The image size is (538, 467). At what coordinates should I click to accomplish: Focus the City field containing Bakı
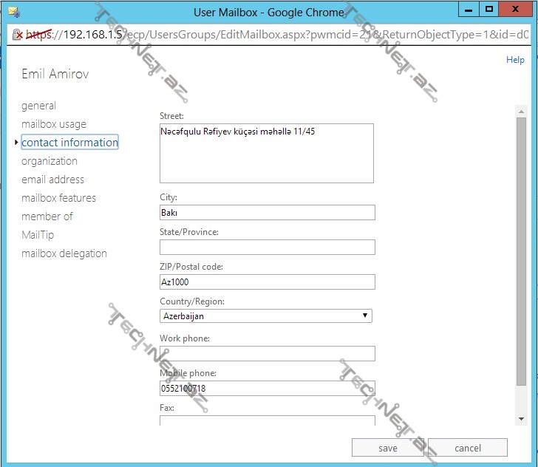click(267, 213)
